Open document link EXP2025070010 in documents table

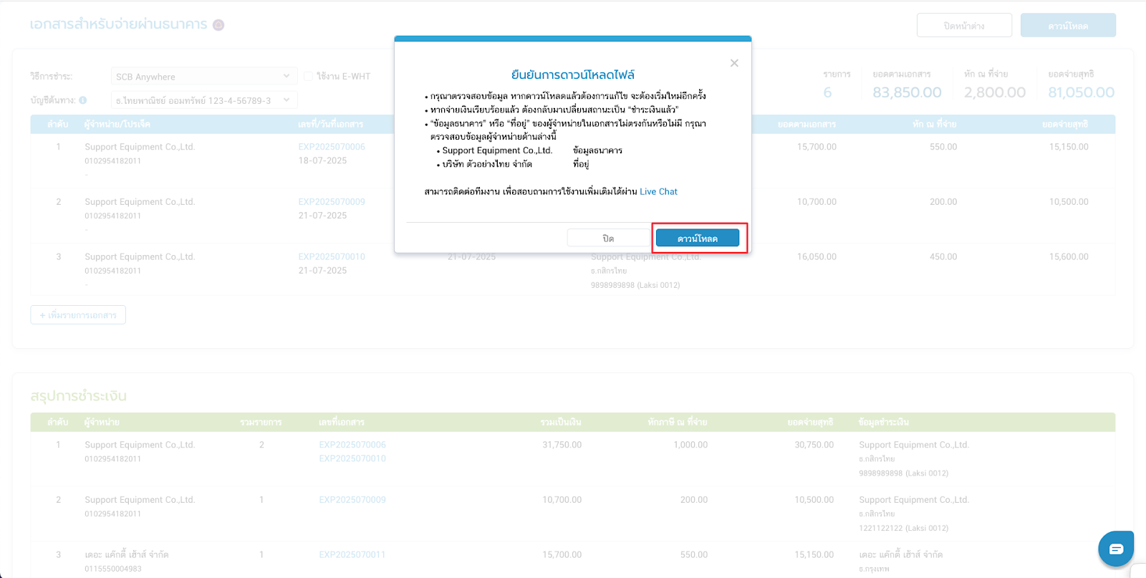pos(332,257)
